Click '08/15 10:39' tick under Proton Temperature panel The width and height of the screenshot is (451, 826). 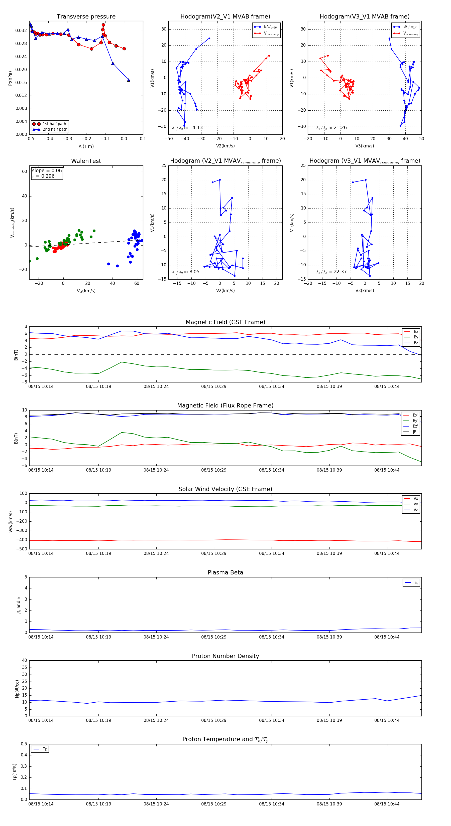point(329,804)
